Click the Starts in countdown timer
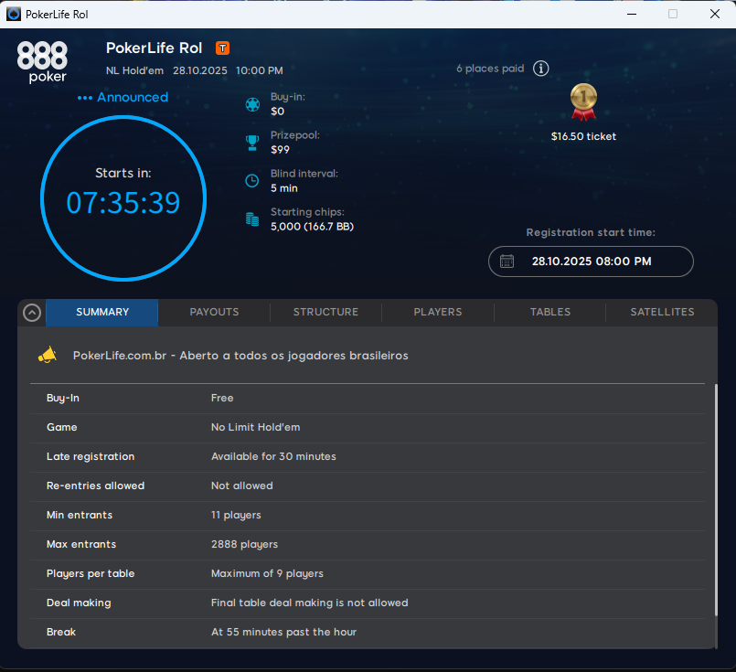Screen dimensions: 736x672 [x=123, y=201]
